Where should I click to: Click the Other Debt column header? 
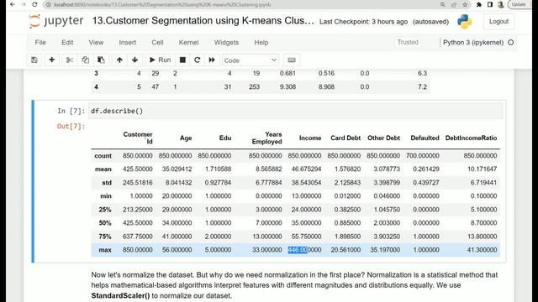click(383, 138)
